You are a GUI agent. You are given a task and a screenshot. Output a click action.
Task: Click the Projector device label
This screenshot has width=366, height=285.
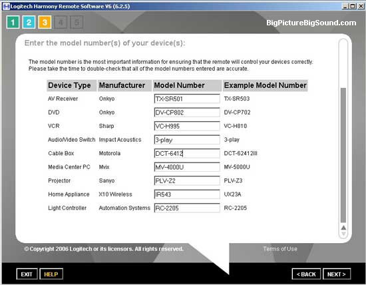[x=59, y=180]
